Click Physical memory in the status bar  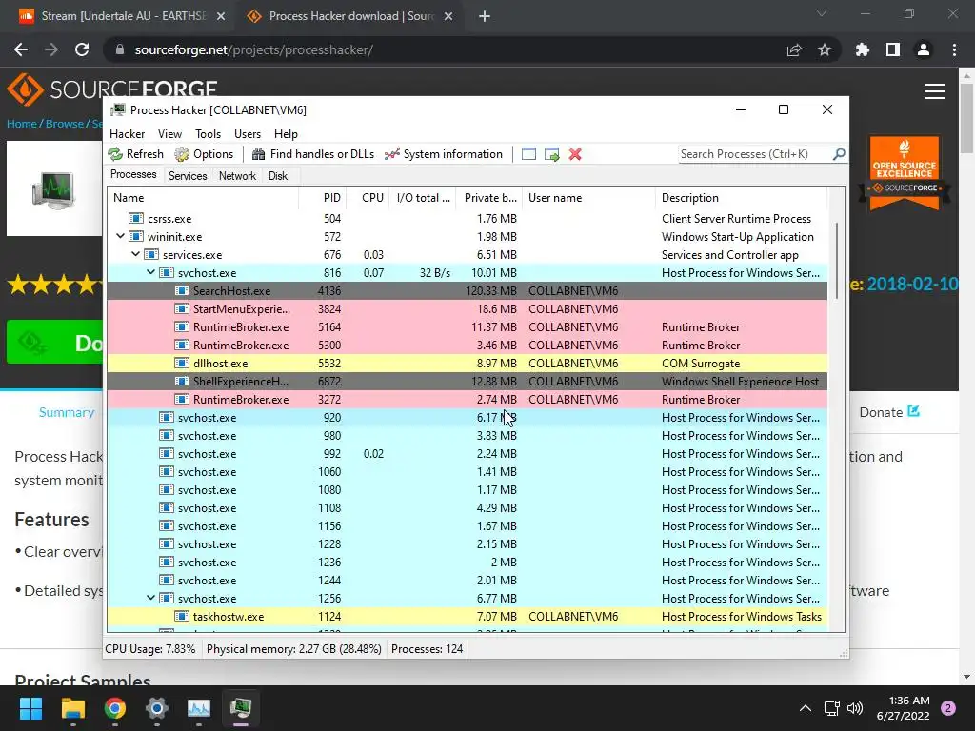293,649
